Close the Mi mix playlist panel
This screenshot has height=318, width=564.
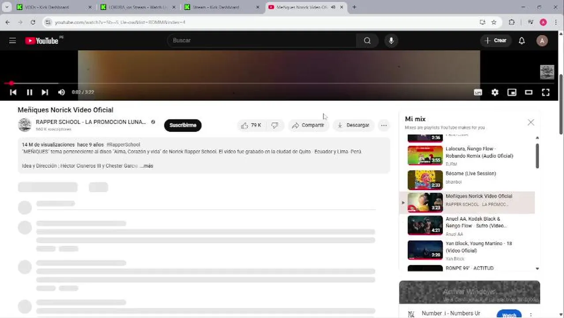[x=531, y=122]
